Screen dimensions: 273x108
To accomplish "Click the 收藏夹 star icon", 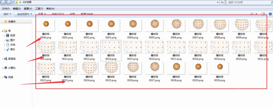I will pyautogui.click(x=5, y=21).
